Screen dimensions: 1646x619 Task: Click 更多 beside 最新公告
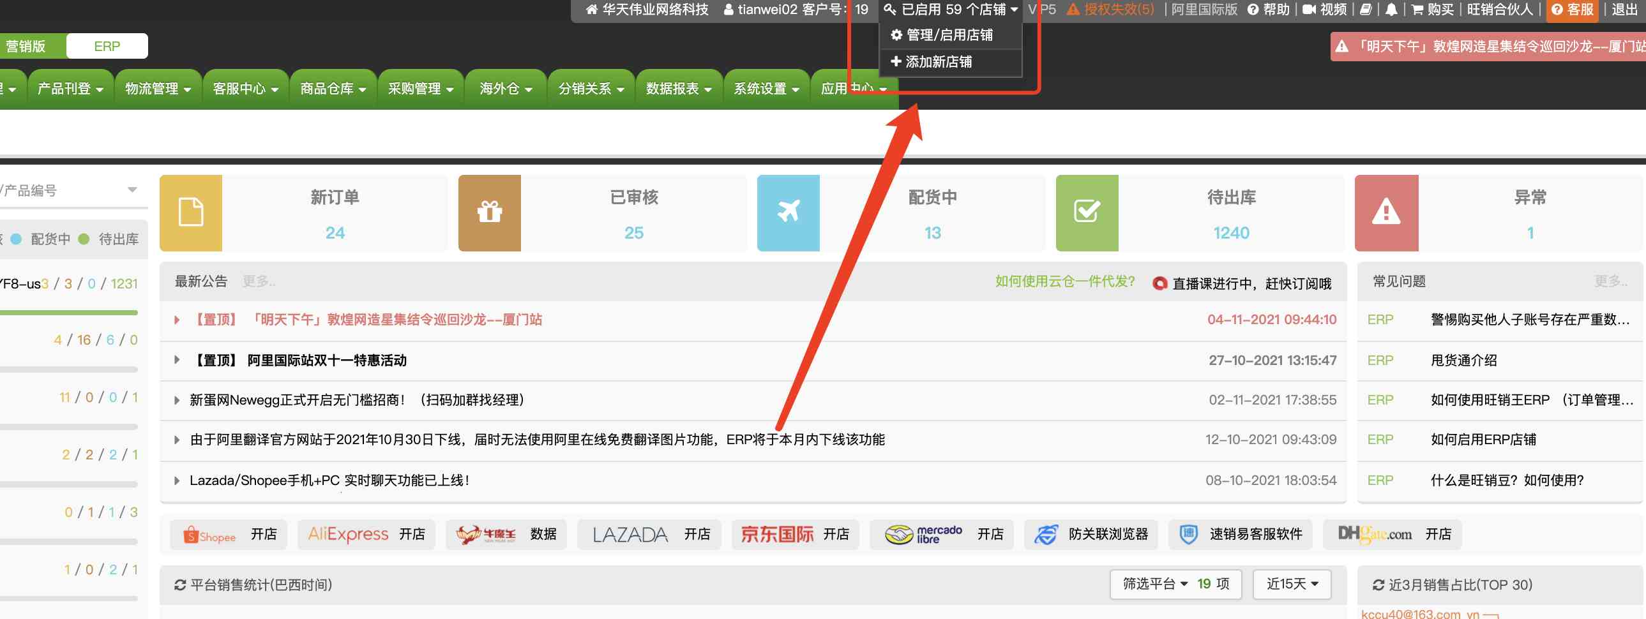[x=259, y=281]
